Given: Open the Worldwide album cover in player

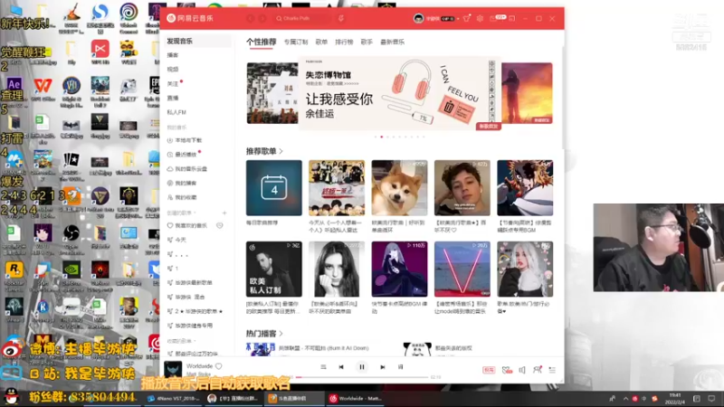Looking at the screenshot, I should tap(173, 369).
